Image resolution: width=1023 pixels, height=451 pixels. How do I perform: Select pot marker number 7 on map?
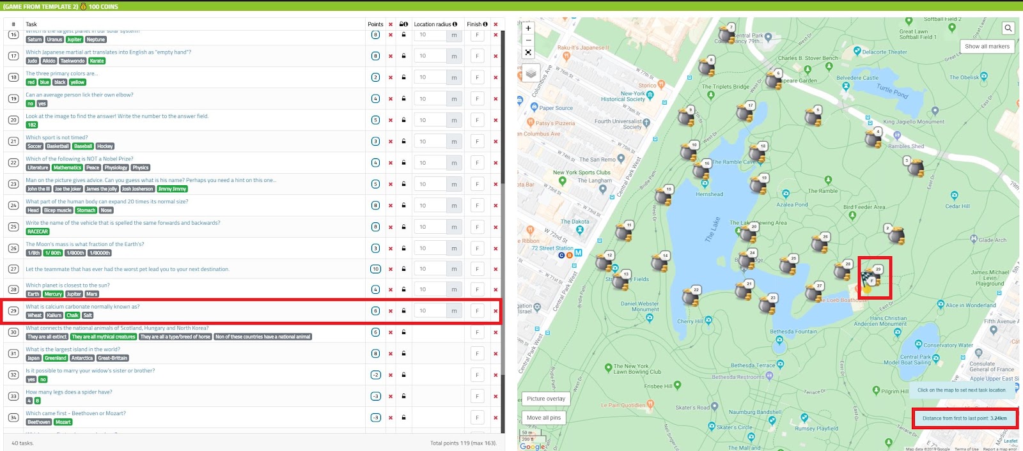pos(726,33)
